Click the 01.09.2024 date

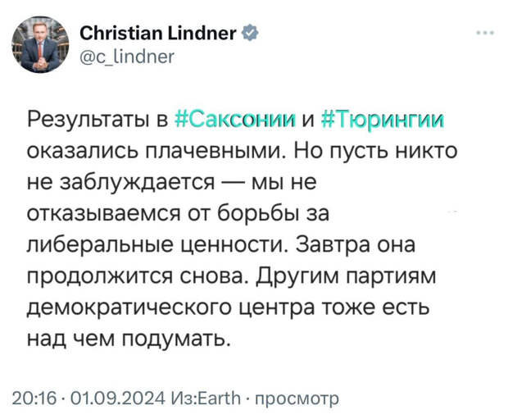tap(117, 398)
